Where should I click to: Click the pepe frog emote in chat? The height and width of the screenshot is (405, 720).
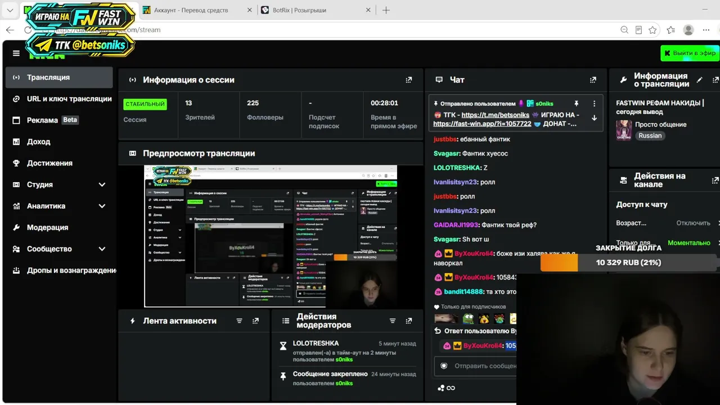click(468, 319)
